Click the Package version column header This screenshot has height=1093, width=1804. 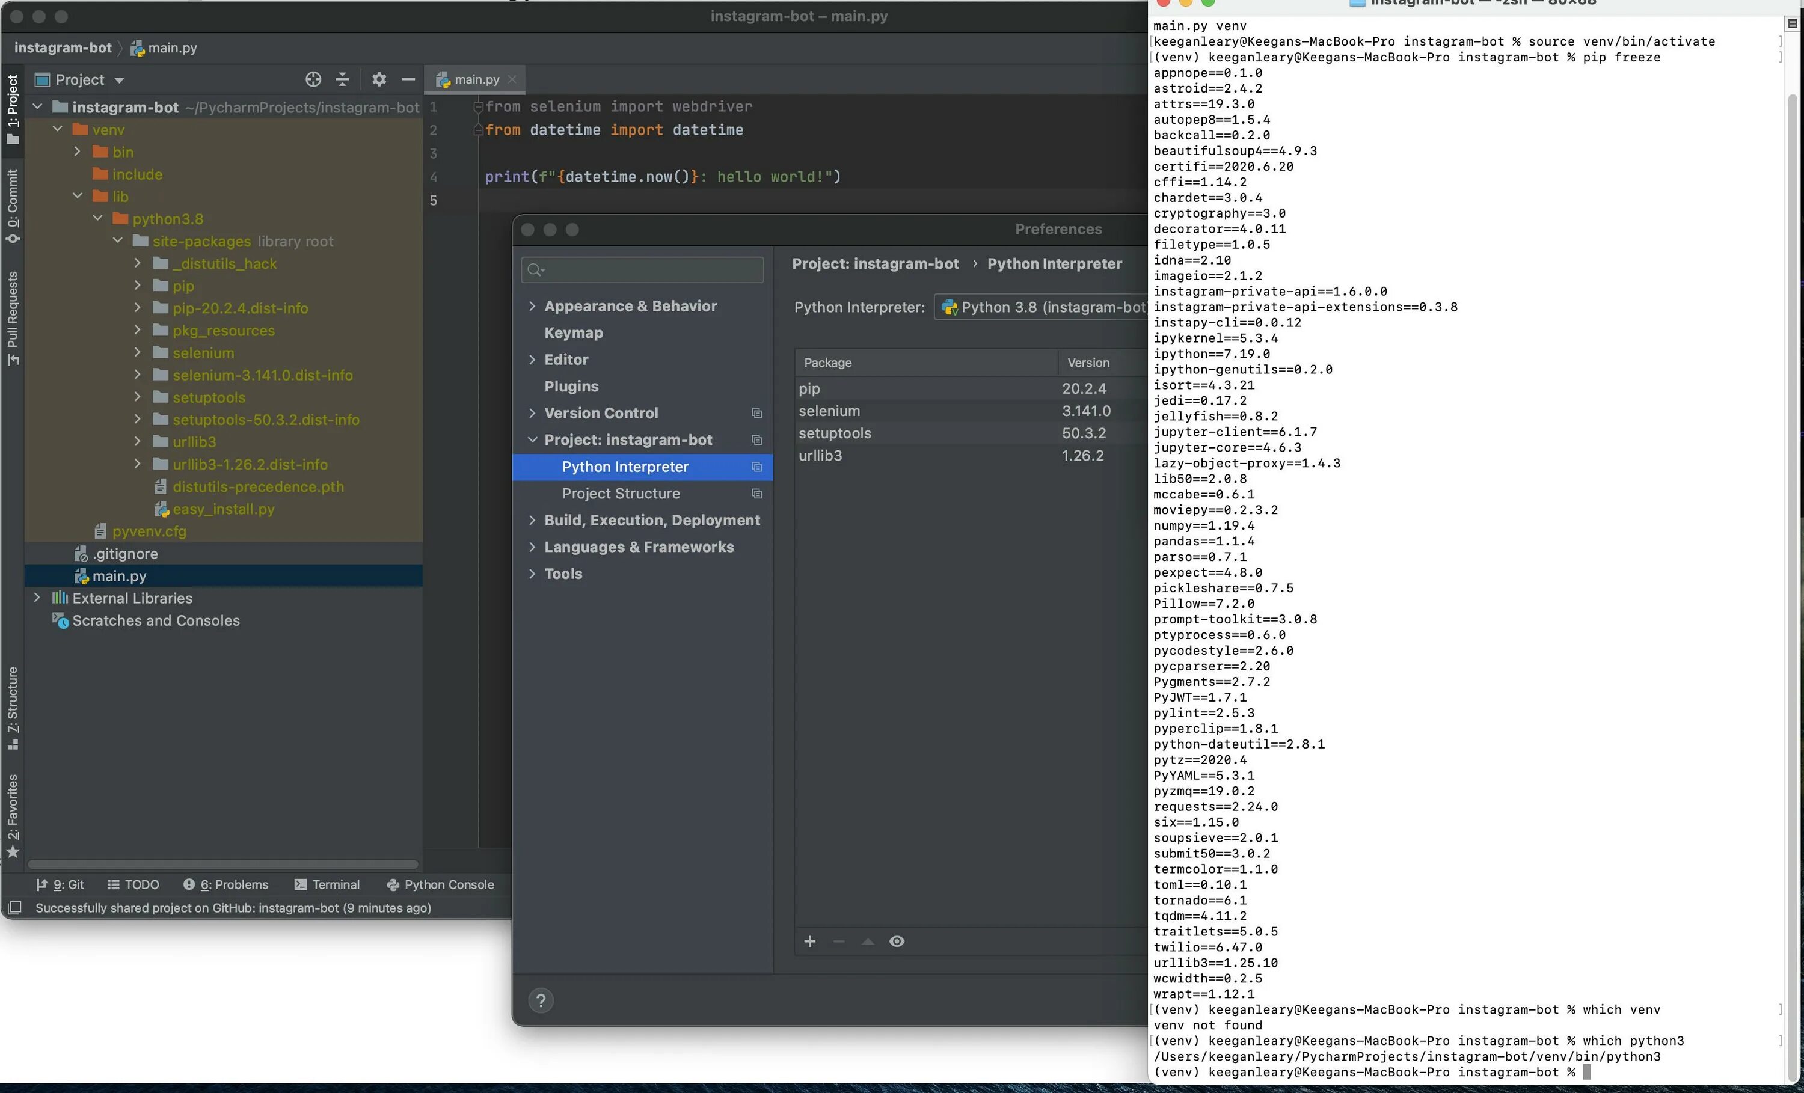click(1088, 362)
